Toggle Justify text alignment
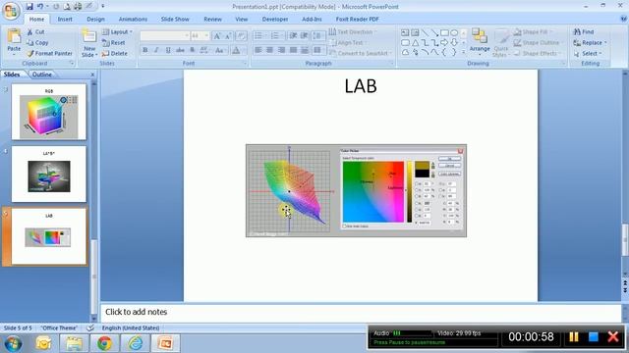The width and height of the screenshot is (629, 353). click(x=294, y=50)
